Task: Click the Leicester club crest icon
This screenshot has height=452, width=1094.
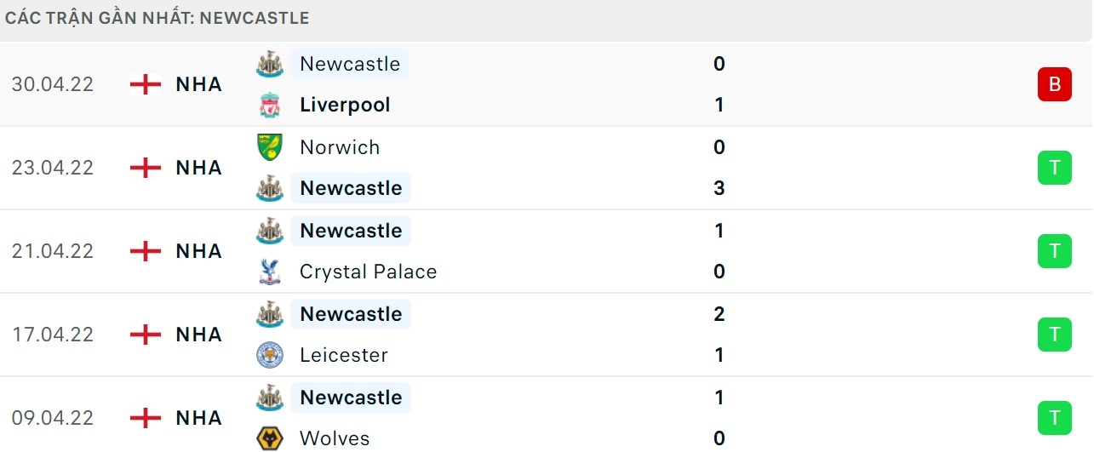Action: click(270, 355)
